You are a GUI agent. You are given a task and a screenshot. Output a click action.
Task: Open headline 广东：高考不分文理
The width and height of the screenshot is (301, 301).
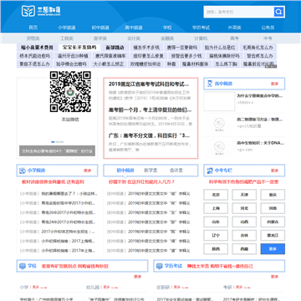[x=150, y=135]
